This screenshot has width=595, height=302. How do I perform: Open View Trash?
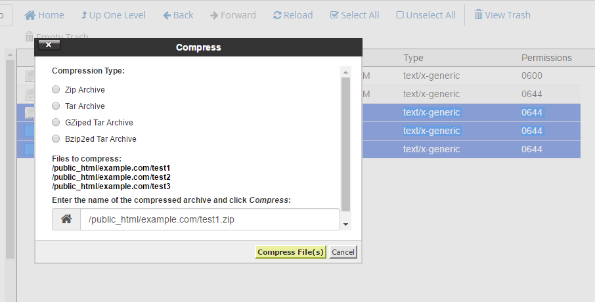click(502, 15)
